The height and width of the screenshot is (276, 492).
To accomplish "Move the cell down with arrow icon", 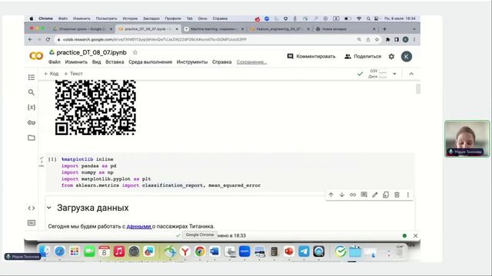I will (x=341, y=195).
